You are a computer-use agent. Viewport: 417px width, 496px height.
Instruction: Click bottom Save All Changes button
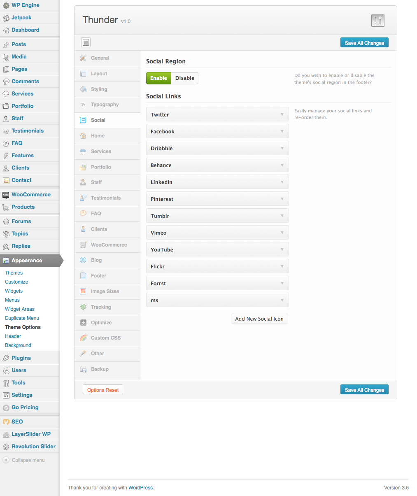[364, 390]
